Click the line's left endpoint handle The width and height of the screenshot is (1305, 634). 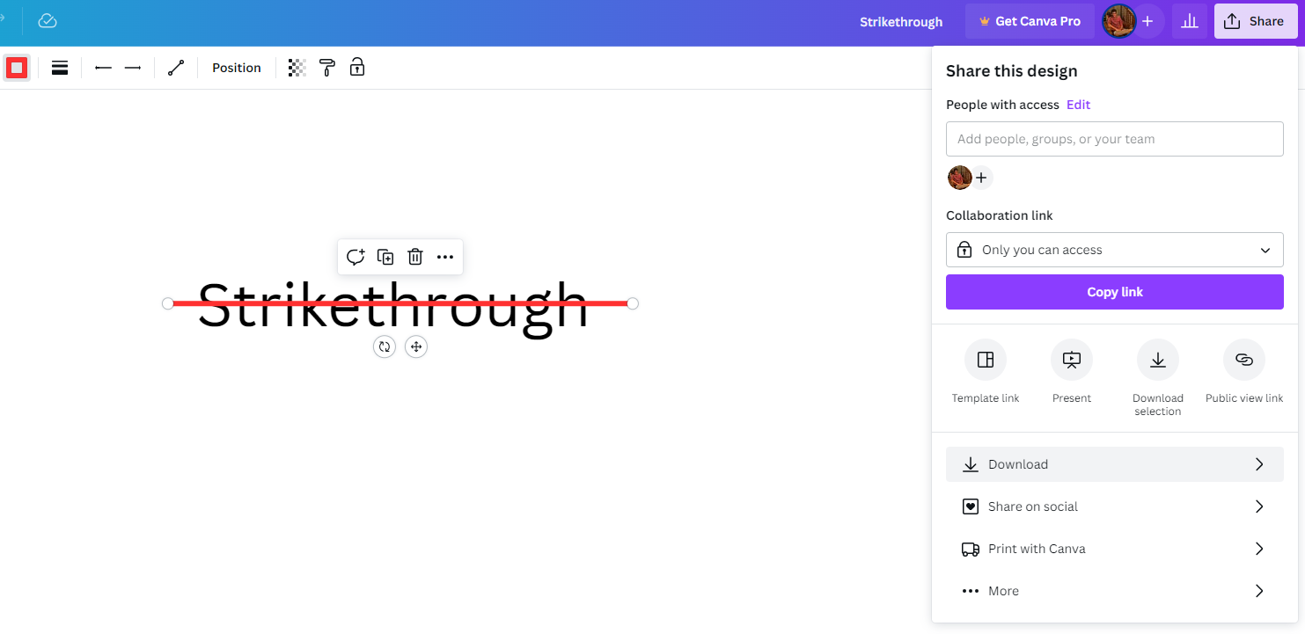click(168, 303)
